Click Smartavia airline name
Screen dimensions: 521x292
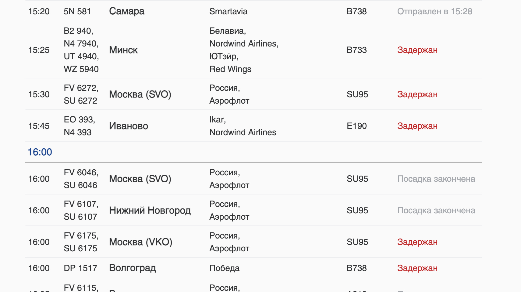[229, 11]
